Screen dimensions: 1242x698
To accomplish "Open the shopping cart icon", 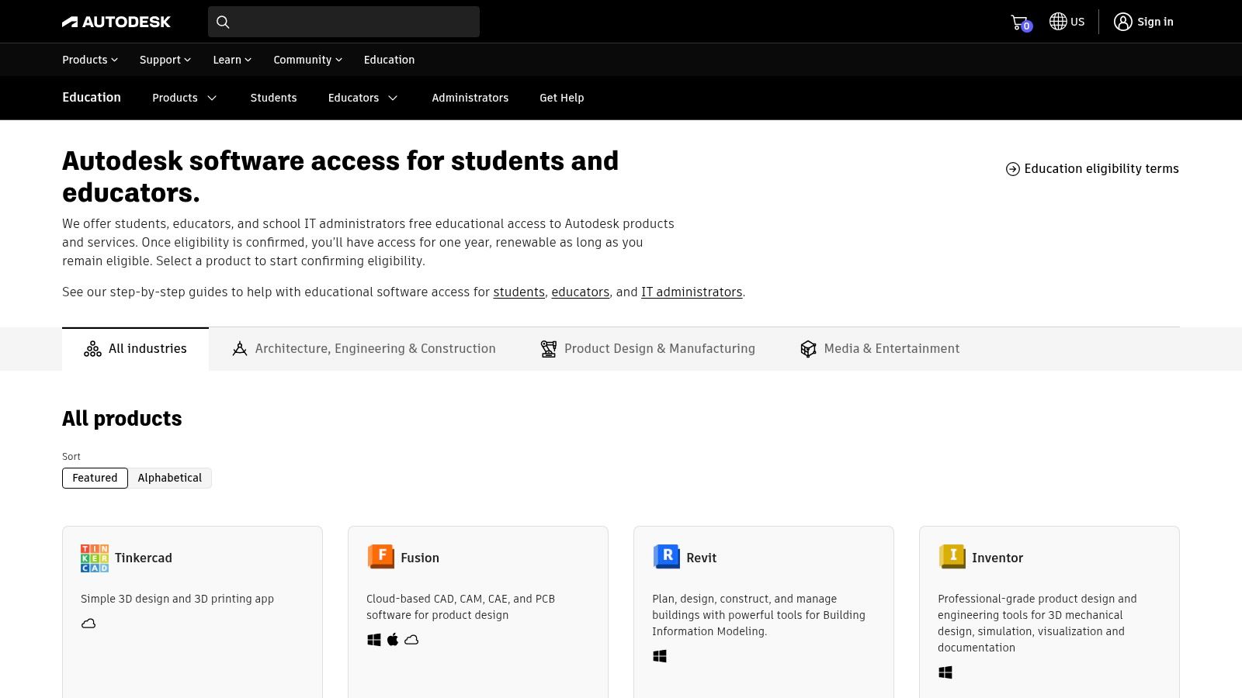I will point(1020,22).
